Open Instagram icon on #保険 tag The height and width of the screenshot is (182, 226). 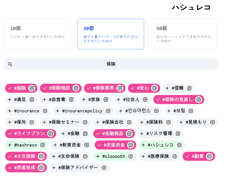(32, 88)
